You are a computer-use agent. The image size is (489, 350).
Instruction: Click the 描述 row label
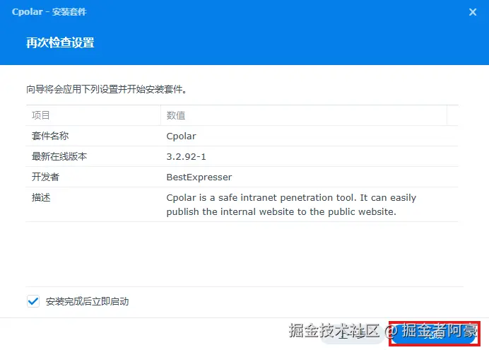pos(41,197)
